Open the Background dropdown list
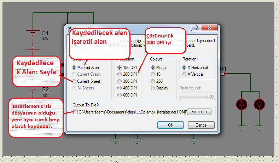Viewport: 279px width, 163px height. 211,97
